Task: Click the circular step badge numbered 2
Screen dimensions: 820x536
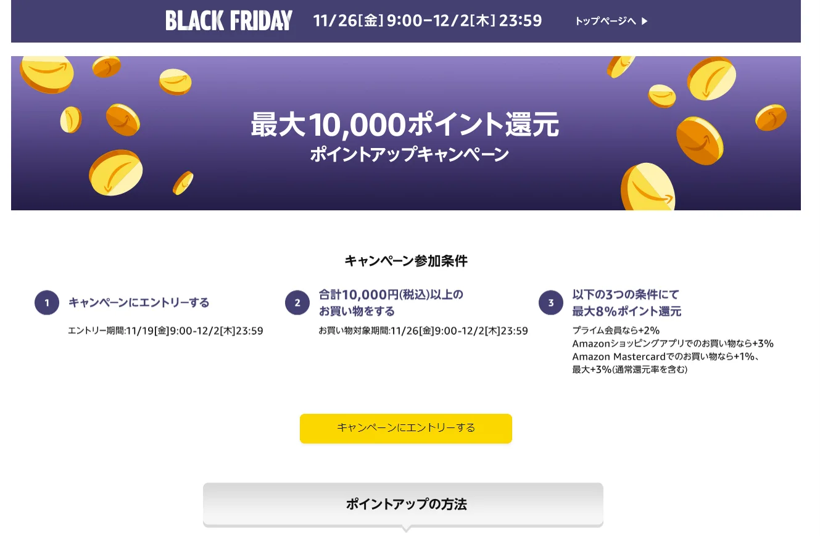Action: pos(297,302)
